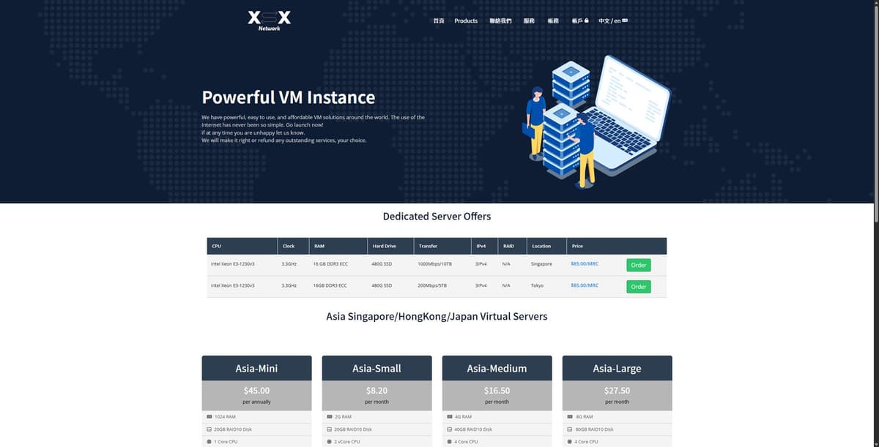Click the $27.50 per month price
Image resolution: width=879 pixels, height=447 pixels.
pyautogui.click(x=617, y=395)
